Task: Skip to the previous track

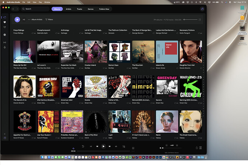Action: click(97, 147)
